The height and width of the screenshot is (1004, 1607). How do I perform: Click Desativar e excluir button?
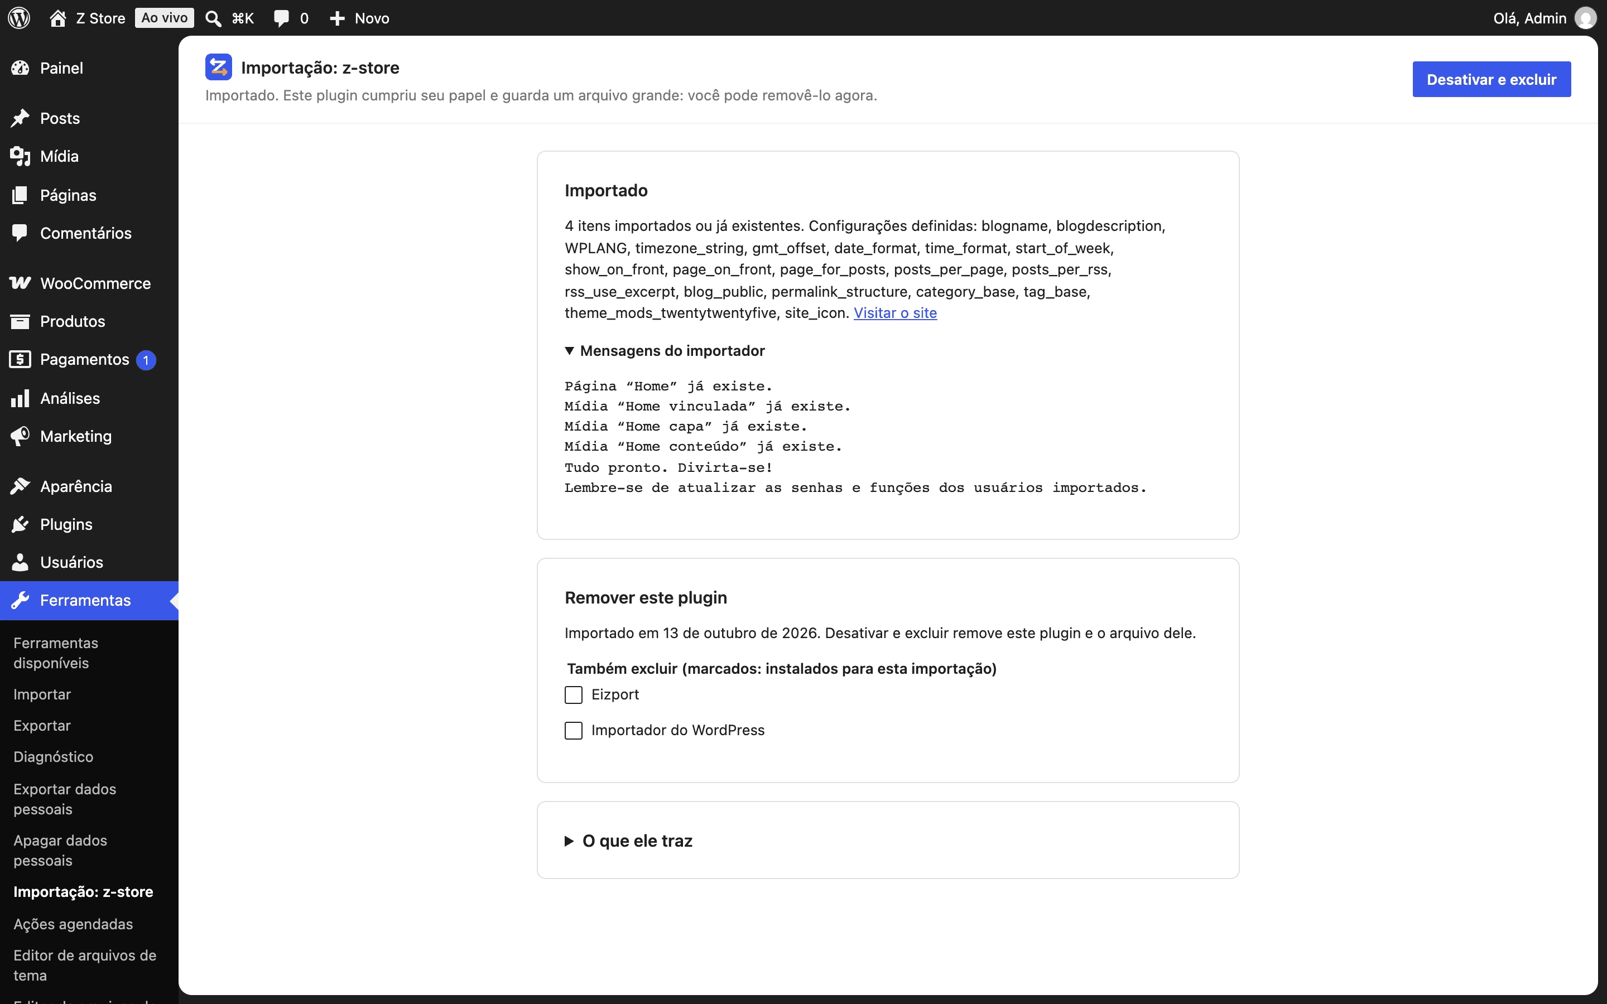pyautogui.click(x=1491, y=79)
